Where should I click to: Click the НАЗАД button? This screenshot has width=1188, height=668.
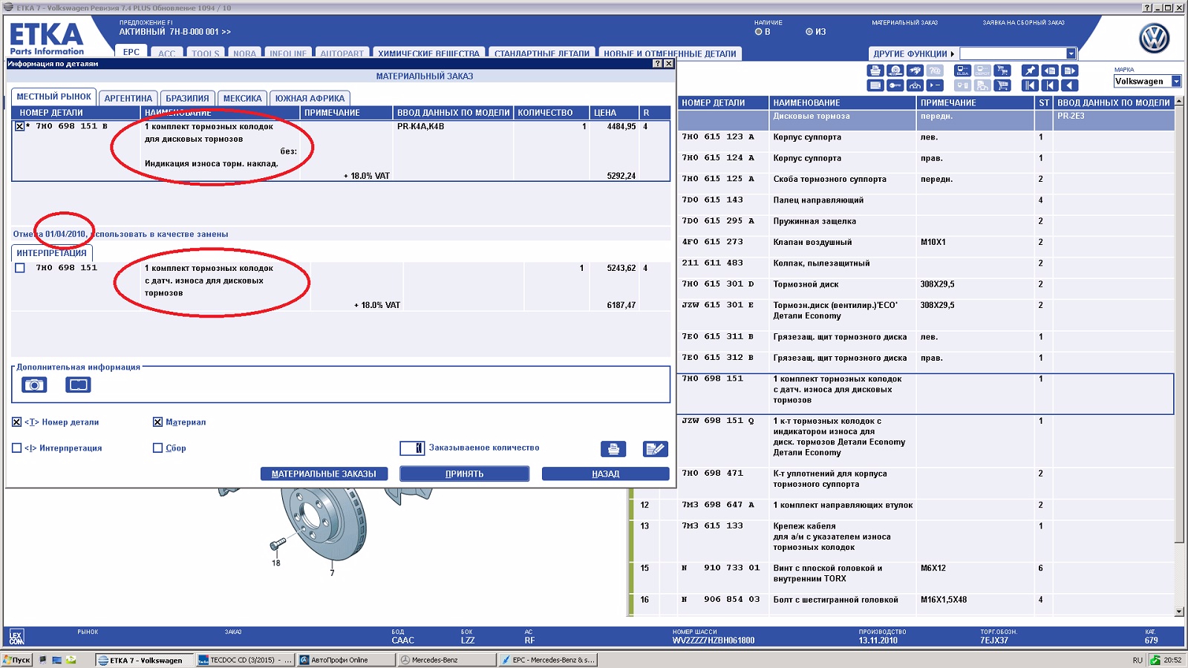coord(605,474)
